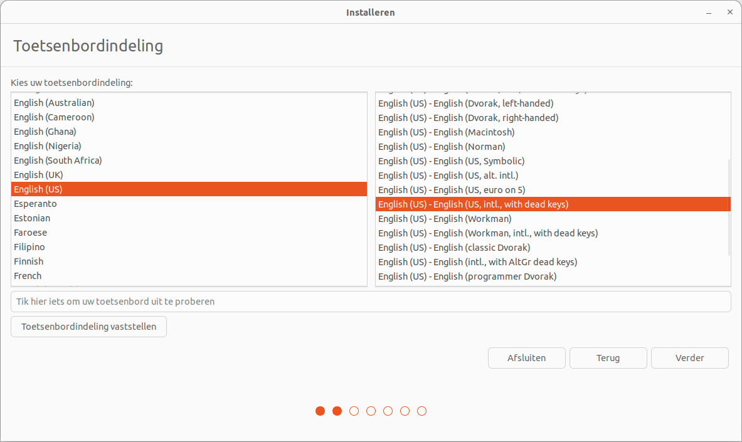Select English (Norman) layout variant
The image size is (742, 442).
coord(442,147)
